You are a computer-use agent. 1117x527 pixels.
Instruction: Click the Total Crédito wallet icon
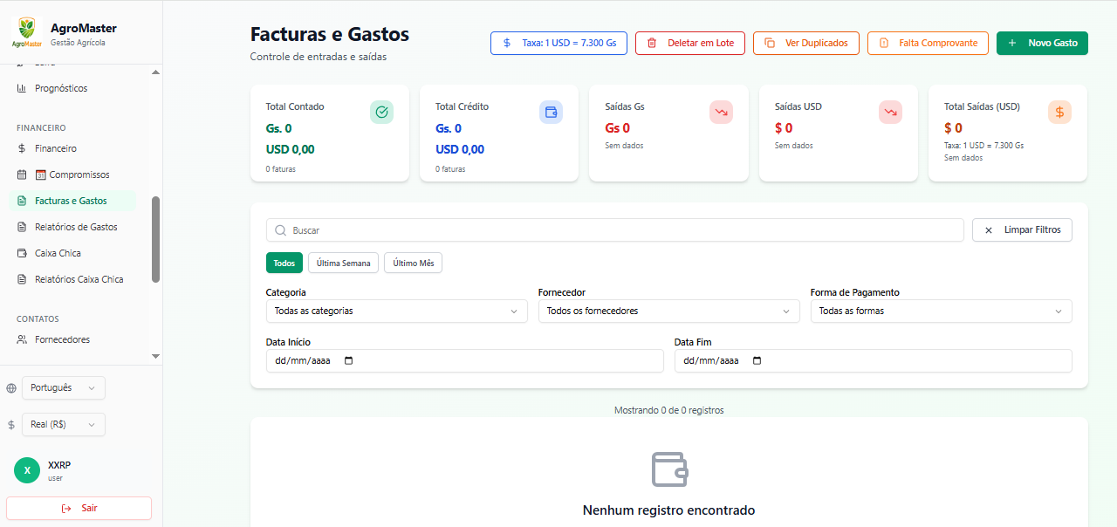(x=551, y=112)
